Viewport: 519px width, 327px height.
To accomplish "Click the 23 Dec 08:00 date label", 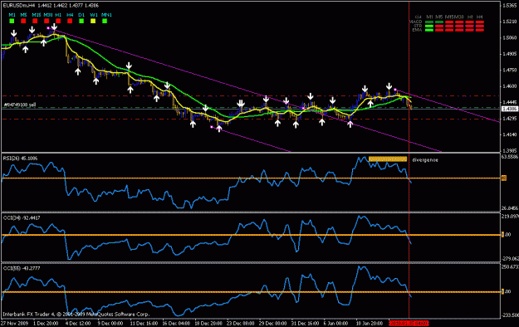I will coord(241,323).
